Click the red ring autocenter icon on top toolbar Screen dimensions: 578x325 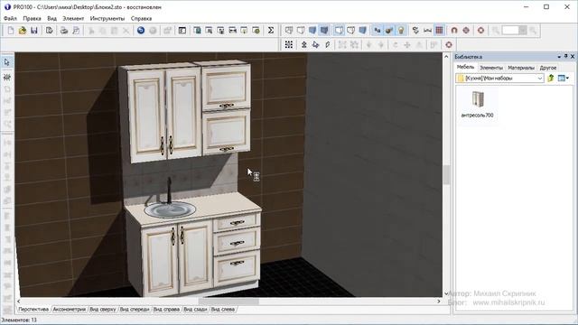coord(480,31)
